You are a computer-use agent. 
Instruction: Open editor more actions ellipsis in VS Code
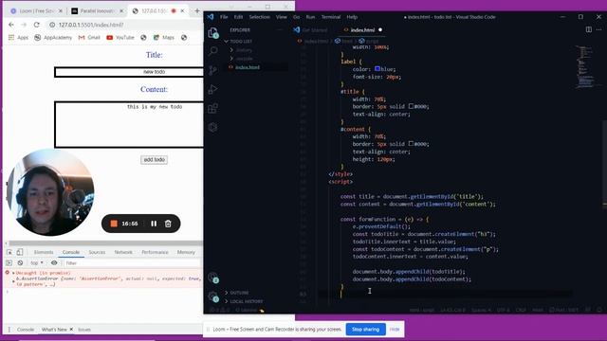[x=598, y=29]
